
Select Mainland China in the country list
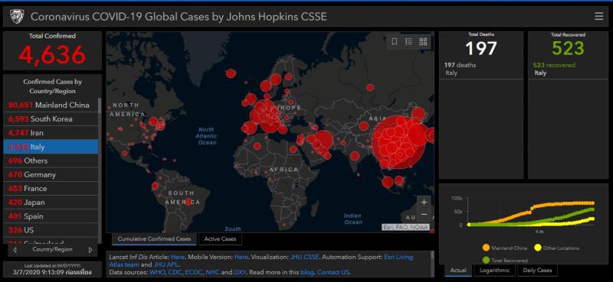[51, 105]
